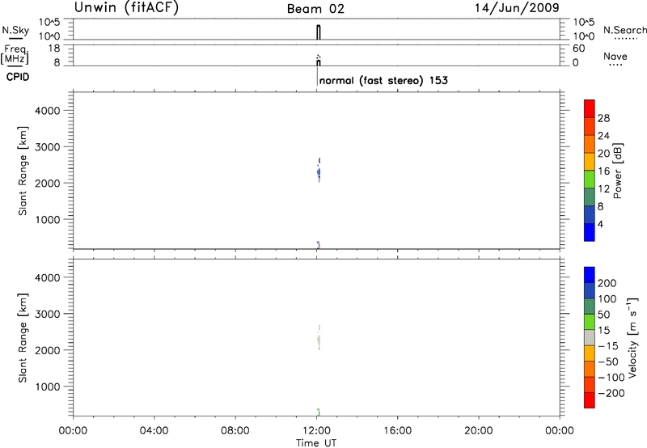The image size is (647, 448).
Task: Click the yellow 16-20 dB Power colorbar segment
Action: pyautogui.click(x=590, y=161)
